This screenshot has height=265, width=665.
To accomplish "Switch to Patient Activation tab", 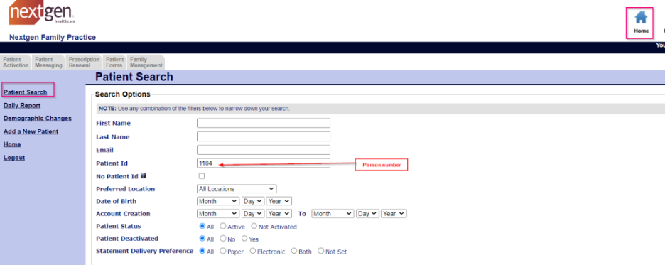I will click(16, 63).
